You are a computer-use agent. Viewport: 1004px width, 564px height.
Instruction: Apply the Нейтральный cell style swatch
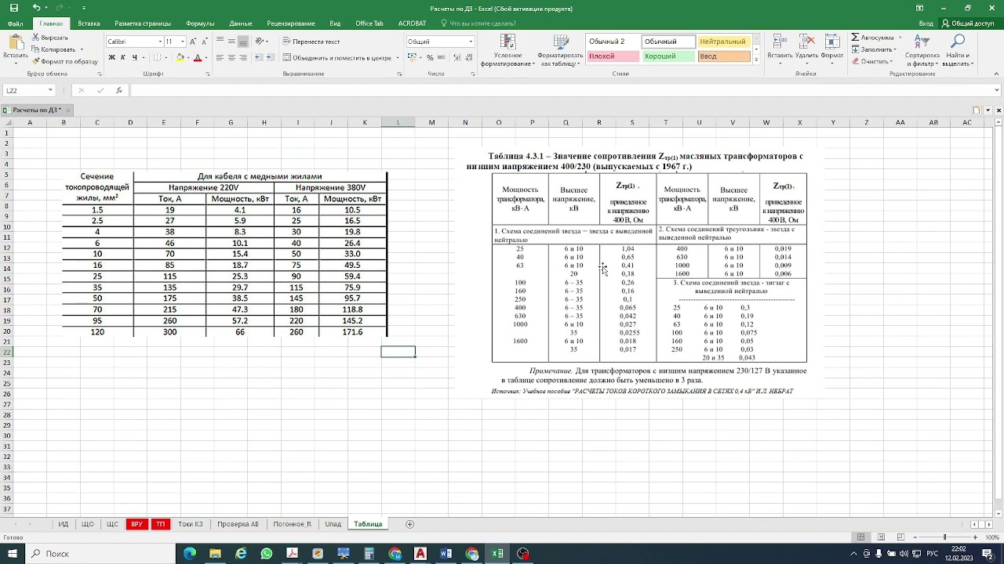724,42
